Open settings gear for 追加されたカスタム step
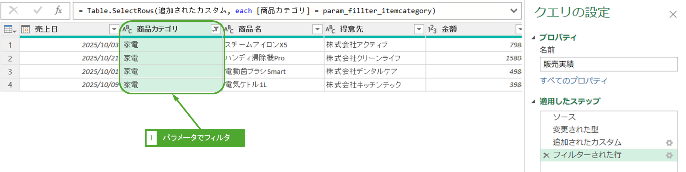This screenshot has width=686, height=172. point(669,143)
